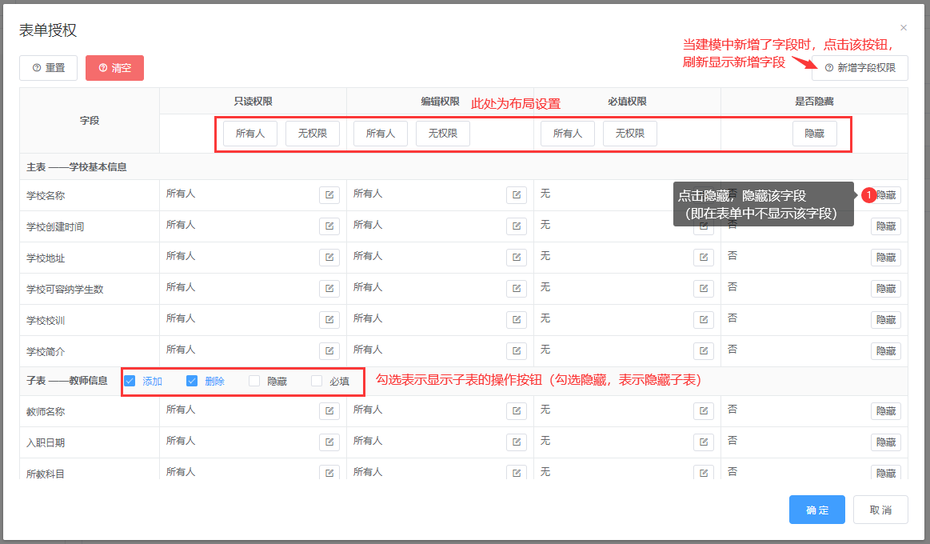Click 新增字段权限 button
930x544 pixels.
coord(860,68)
